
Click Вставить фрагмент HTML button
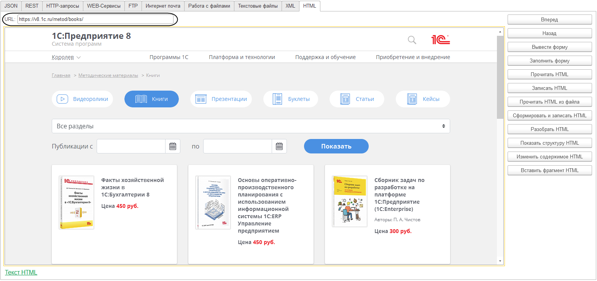[549, 170]
